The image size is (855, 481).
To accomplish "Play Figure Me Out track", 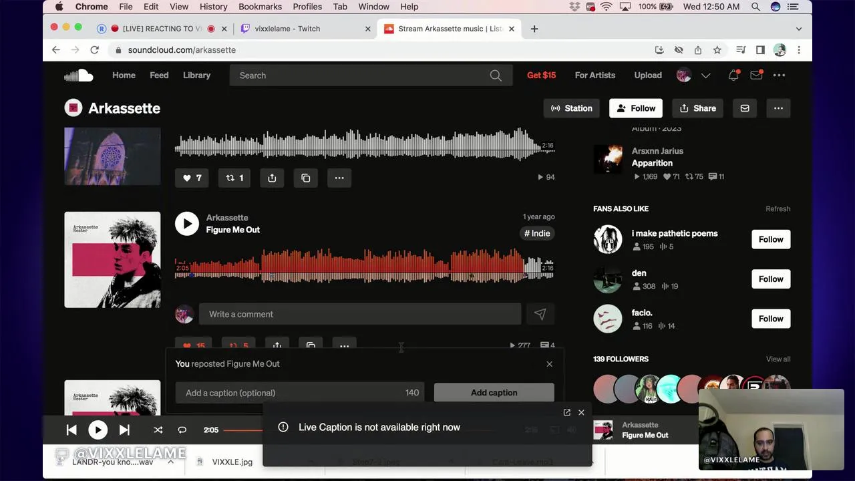I will (x=187, y=224).
